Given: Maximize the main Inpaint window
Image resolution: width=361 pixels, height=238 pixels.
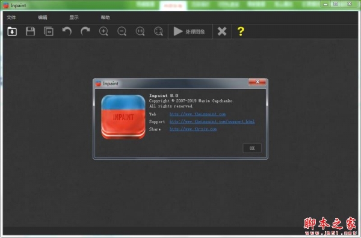Looking at the screenshot, I should pyautogui.click(x=336, y=4).
